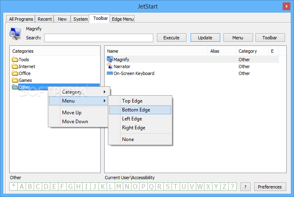Click the Execute button
Screen dimensions: 294x197
(x=172, y=38)
